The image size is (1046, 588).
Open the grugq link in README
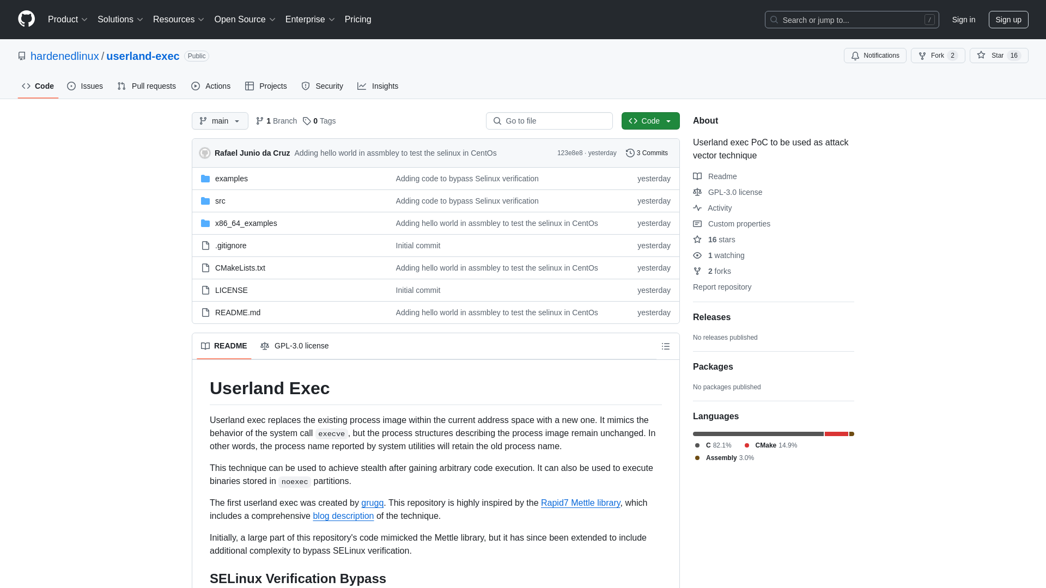pyautogui.click(x=372, y=503)
